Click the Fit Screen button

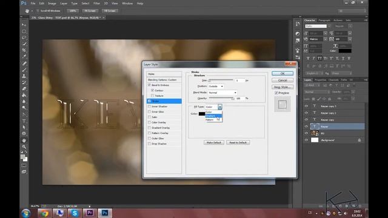tap(90, 11)
